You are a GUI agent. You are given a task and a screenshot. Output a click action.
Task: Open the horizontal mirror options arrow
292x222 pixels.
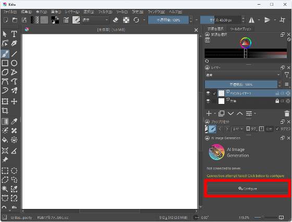[259, 20]
